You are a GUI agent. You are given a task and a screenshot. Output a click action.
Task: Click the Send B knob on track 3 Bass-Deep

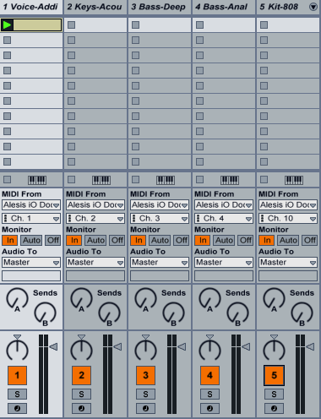pyautogui.click(x=173, y=313)
